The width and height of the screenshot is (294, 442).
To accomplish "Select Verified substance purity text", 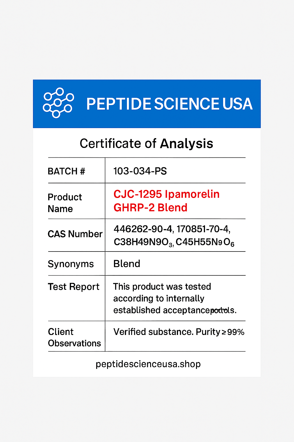I will 179,332.
